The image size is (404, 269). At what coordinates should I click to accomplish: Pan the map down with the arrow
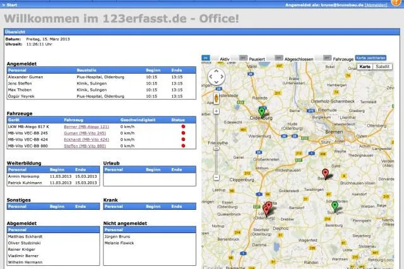click(217, 83)
